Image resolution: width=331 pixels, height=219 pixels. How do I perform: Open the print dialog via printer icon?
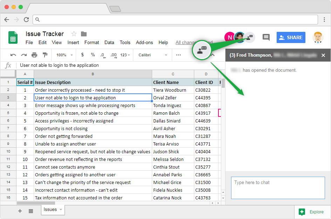pyautogui.click(x=34, y=55)
